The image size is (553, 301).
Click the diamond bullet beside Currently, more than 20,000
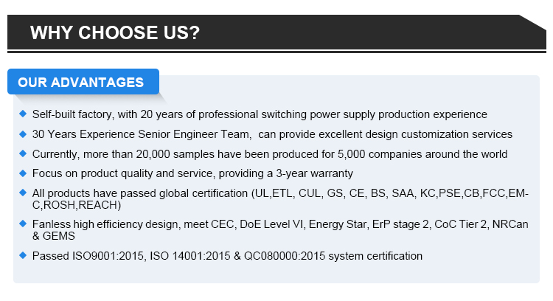(x=23, y=153)
